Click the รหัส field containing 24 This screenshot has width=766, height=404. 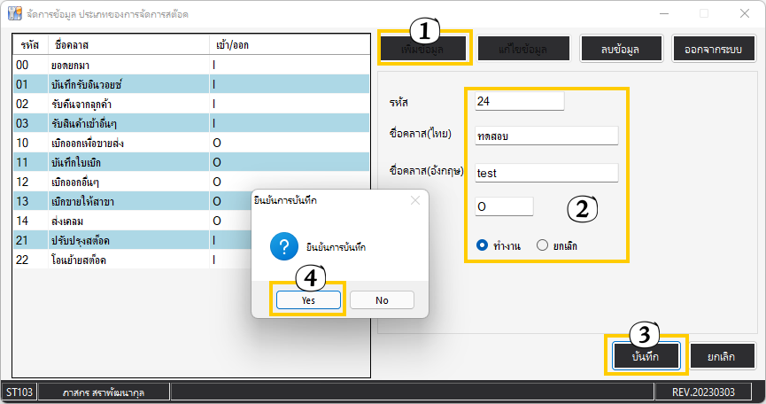click(x=519, y=101)
